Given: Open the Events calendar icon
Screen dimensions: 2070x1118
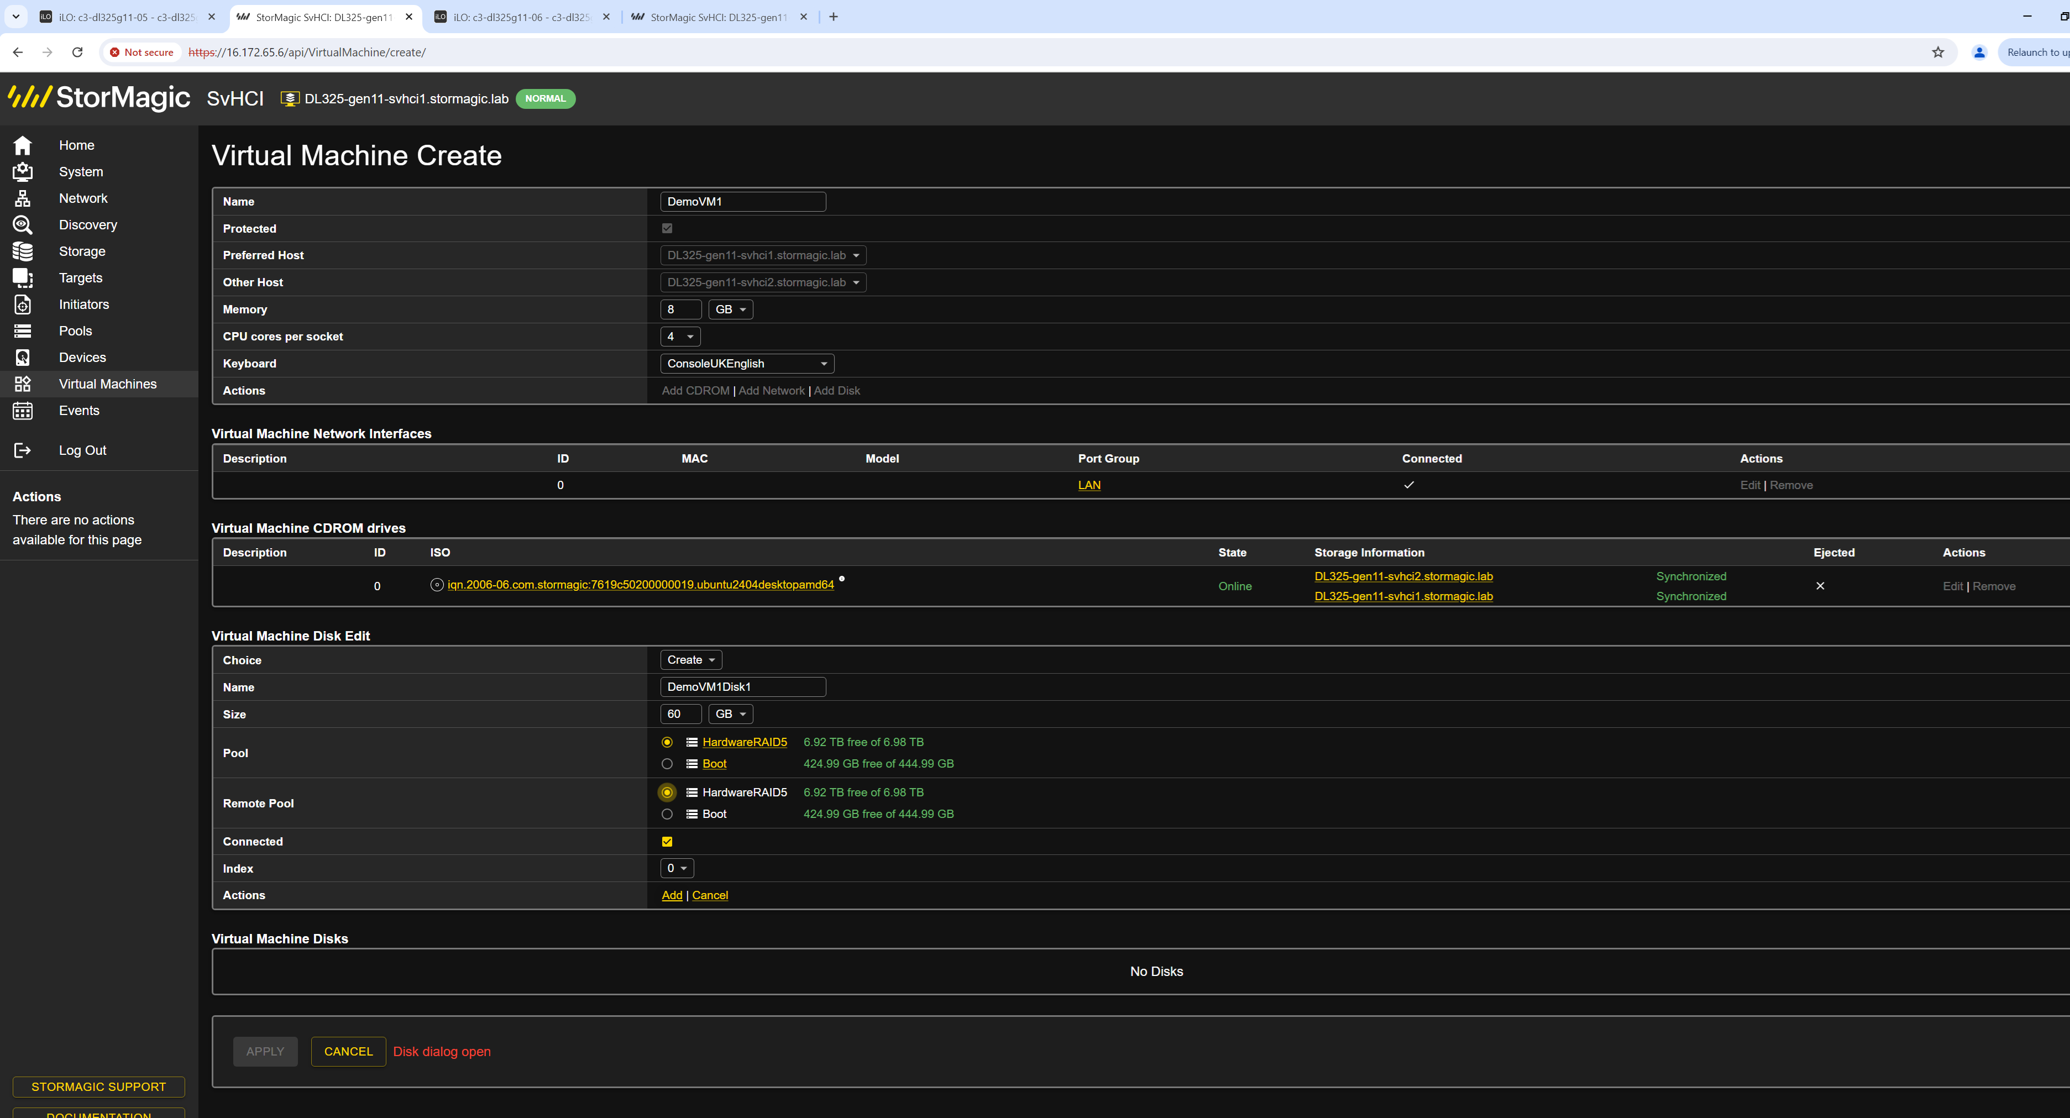Looking at the screenshot, I should point(23,411).
